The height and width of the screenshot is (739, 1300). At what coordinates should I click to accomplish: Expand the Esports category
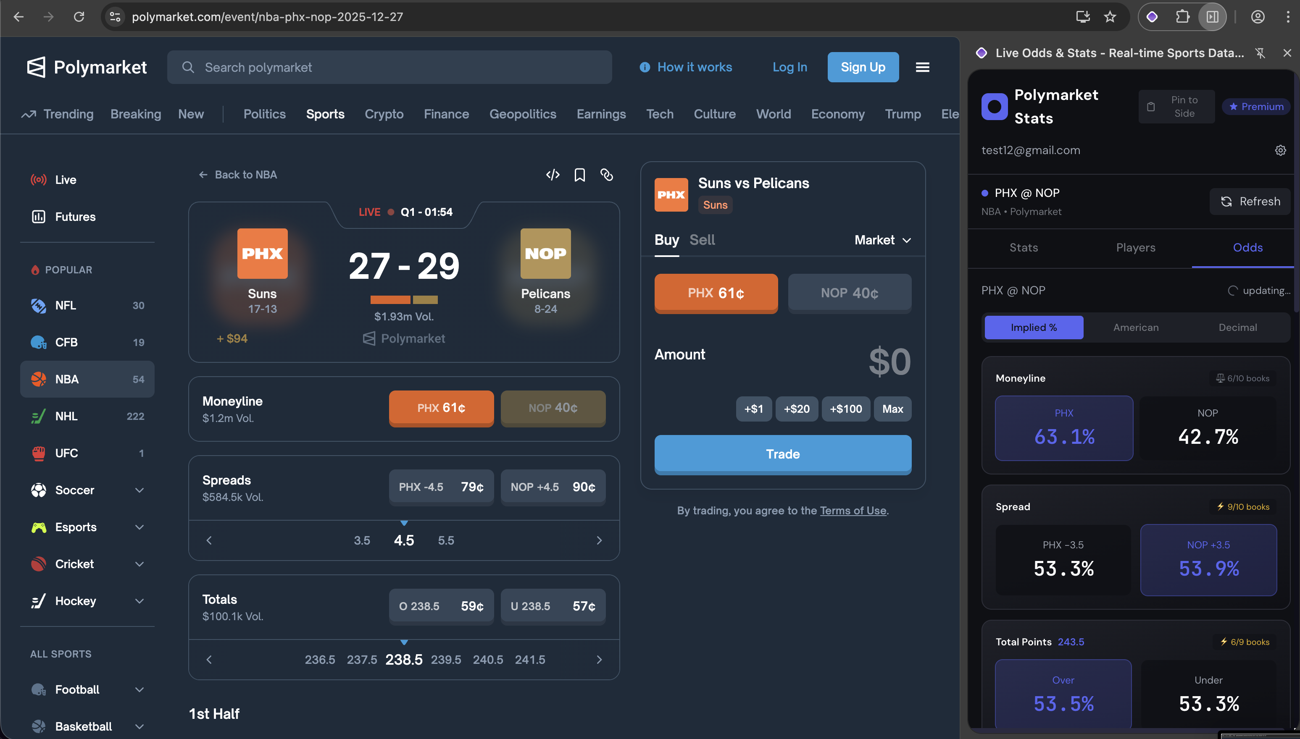(139, 527)
